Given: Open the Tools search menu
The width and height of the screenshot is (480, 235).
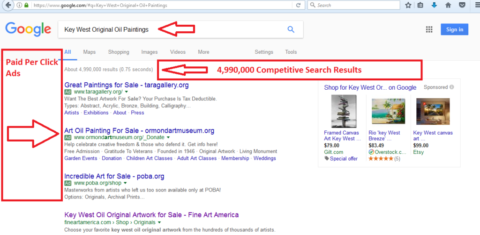Looking at the screenshot, I should [x=291, y=52].
